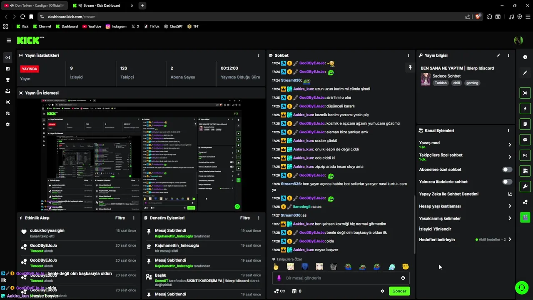Click in the Bir mesaj gönderin field
Viewport: 533px width, 300px height.
(x=341, y=278)
